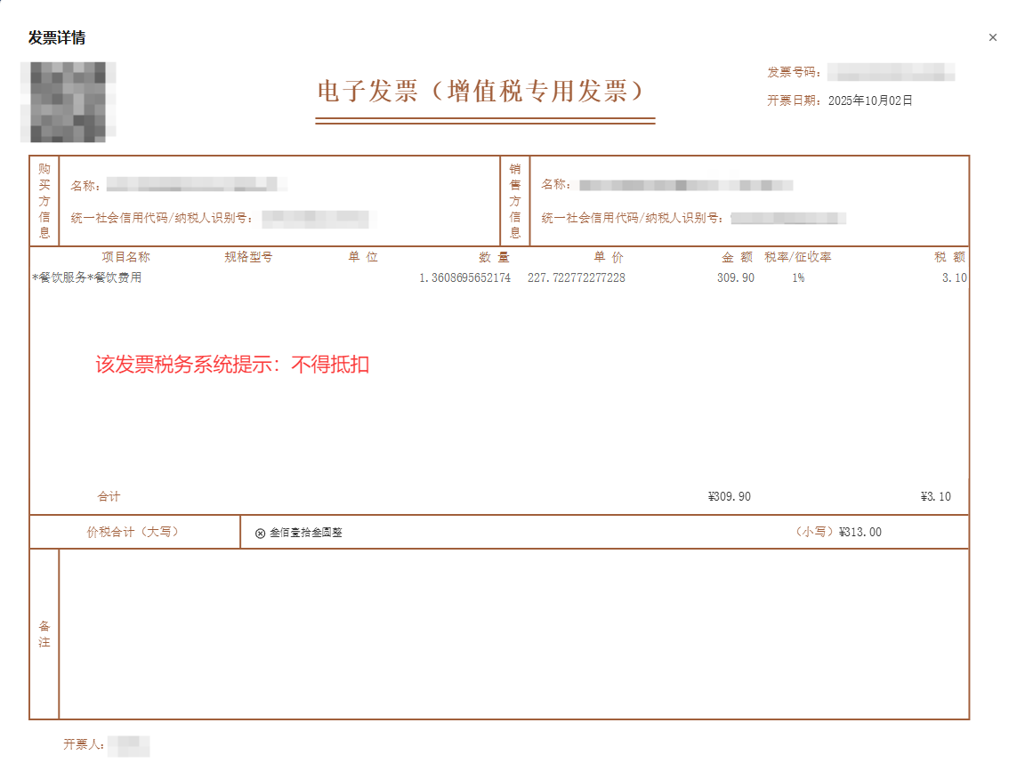Select the 开票日期 value 2025年10月02日
Screen dimensions: 1009x779
coord(870,100)
